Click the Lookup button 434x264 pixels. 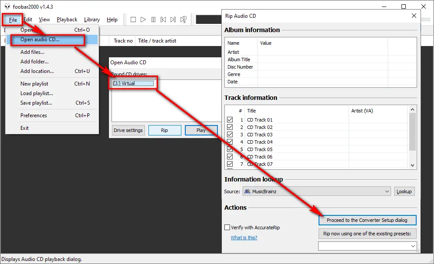tap(404, 191)
